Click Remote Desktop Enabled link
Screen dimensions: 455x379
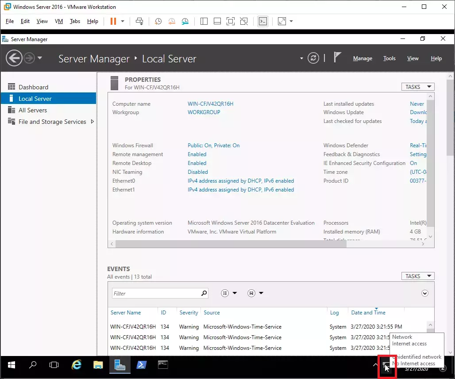[197, 163]
